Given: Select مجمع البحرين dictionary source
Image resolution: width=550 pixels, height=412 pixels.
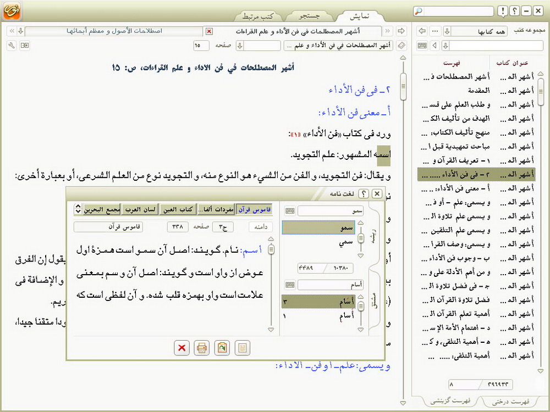Looking at the screenshot, I should (102, 209).
